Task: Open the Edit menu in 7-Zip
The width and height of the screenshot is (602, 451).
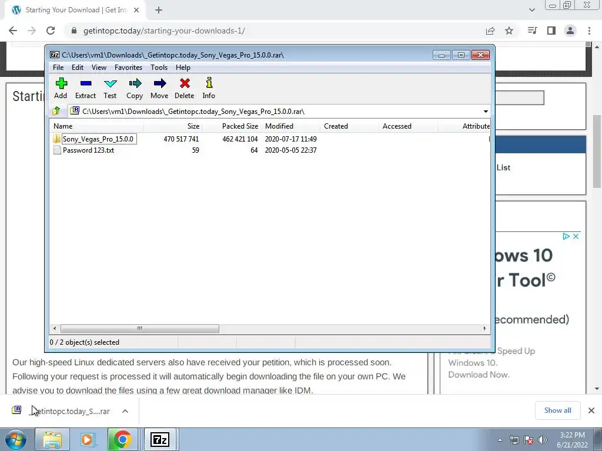Action: [78, 68]
